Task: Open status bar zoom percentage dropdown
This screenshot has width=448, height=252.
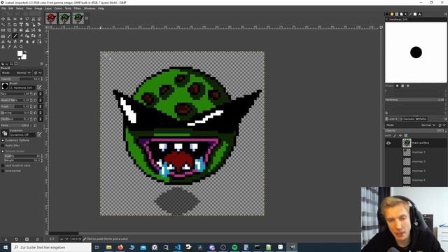Action: (x=76, y=239)
